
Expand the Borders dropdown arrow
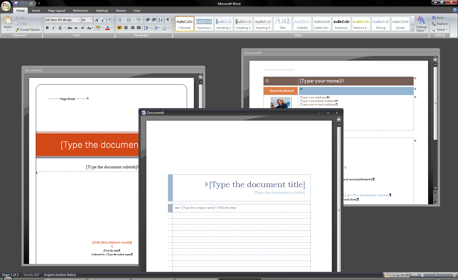[x=169, y=28]
